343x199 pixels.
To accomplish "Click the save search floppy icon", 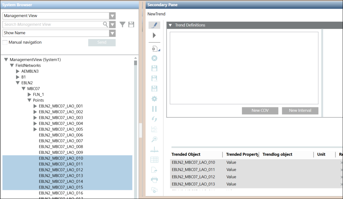I will (x=131, y=25).
